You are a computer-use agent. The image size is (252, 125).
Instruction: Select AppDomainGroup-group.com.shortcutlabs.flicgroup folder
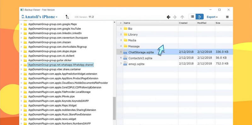(x=58, y=47)
